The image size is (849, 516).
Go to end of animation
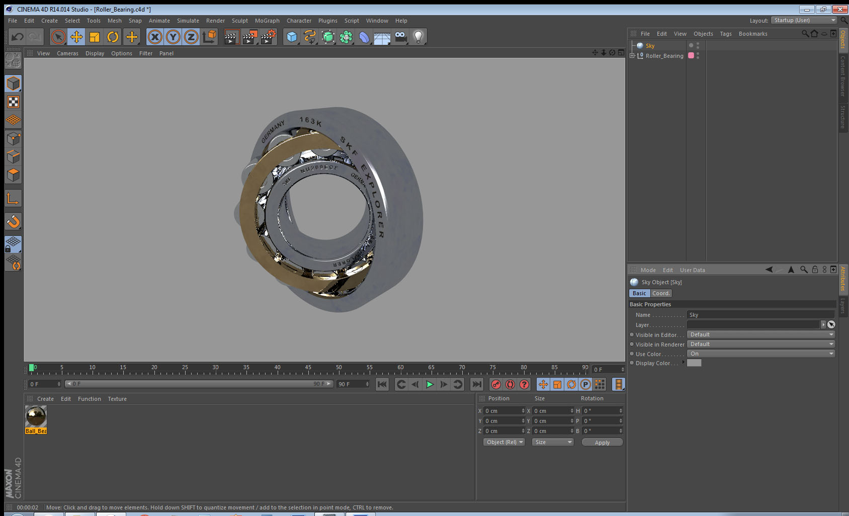coord(476,384)
